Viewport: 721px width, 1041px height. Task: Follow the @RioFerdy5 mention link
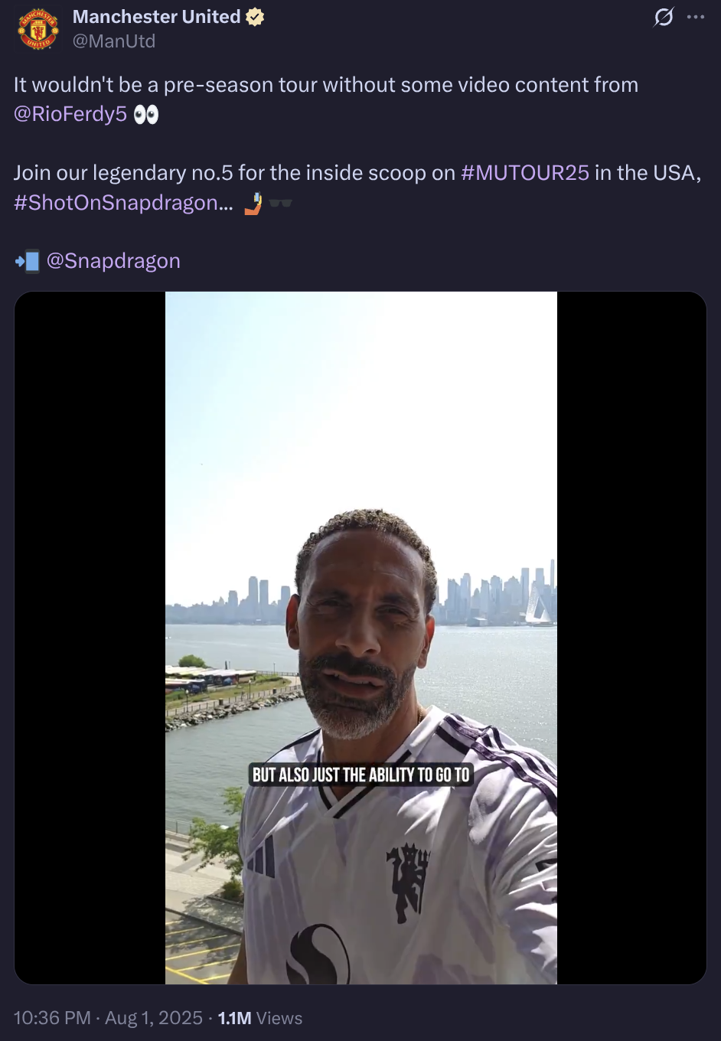click(x=70, y=114)
